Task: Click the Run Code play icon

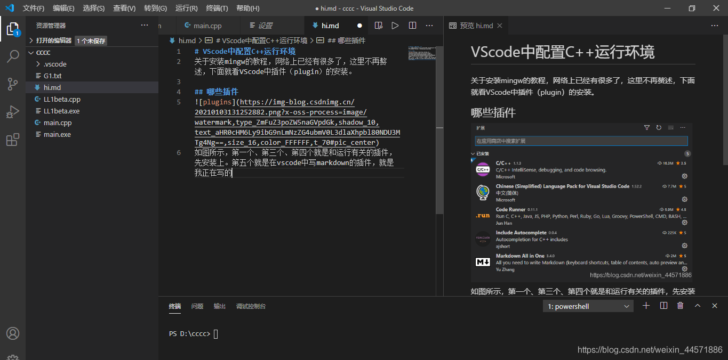Action: pos(395,26)
